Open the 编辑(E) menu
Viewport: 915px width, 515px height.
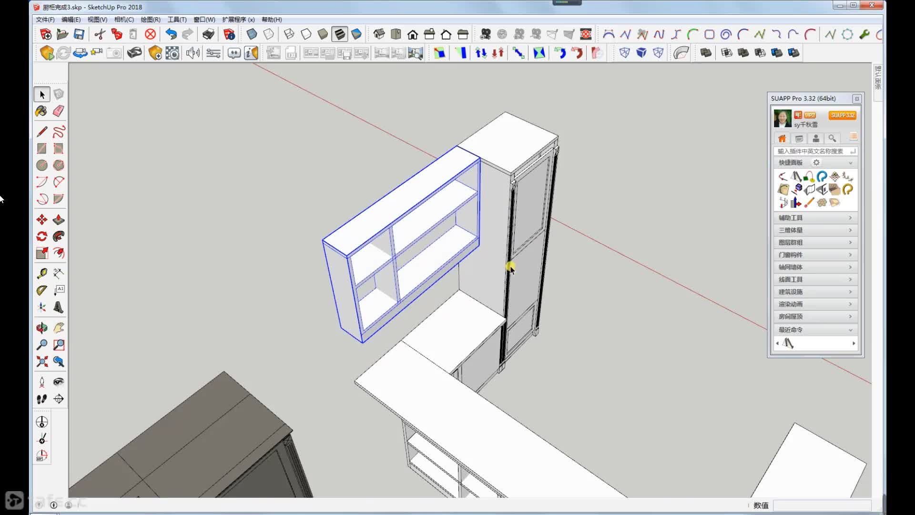click(71, 20)
